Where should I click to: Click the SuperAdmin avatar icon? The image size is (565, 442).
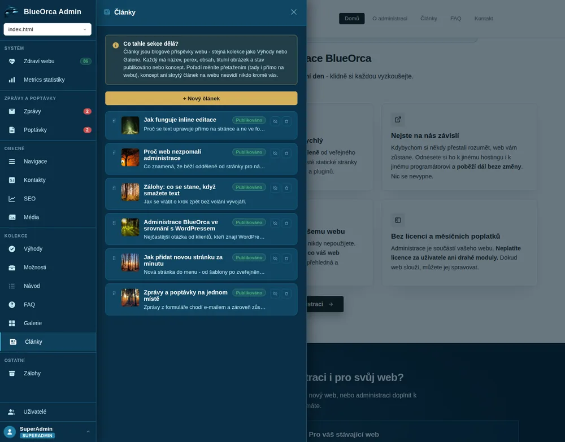[10, 432]
